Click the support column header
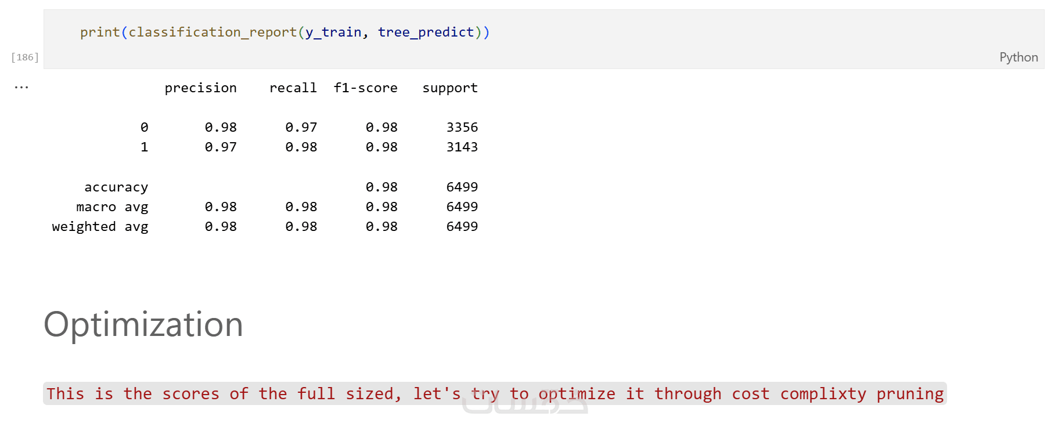The image size is (1051, 423). 449,88
